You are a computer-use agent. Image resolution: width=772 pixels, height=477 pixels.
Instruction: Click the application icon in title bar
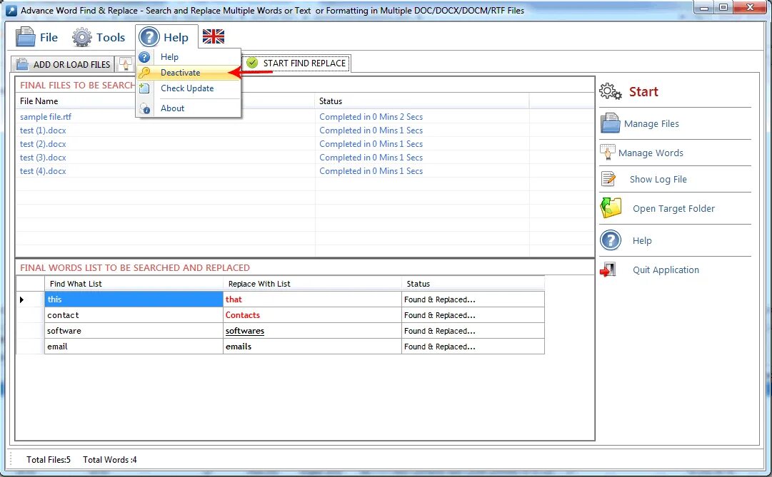click(x=11, y=10)
